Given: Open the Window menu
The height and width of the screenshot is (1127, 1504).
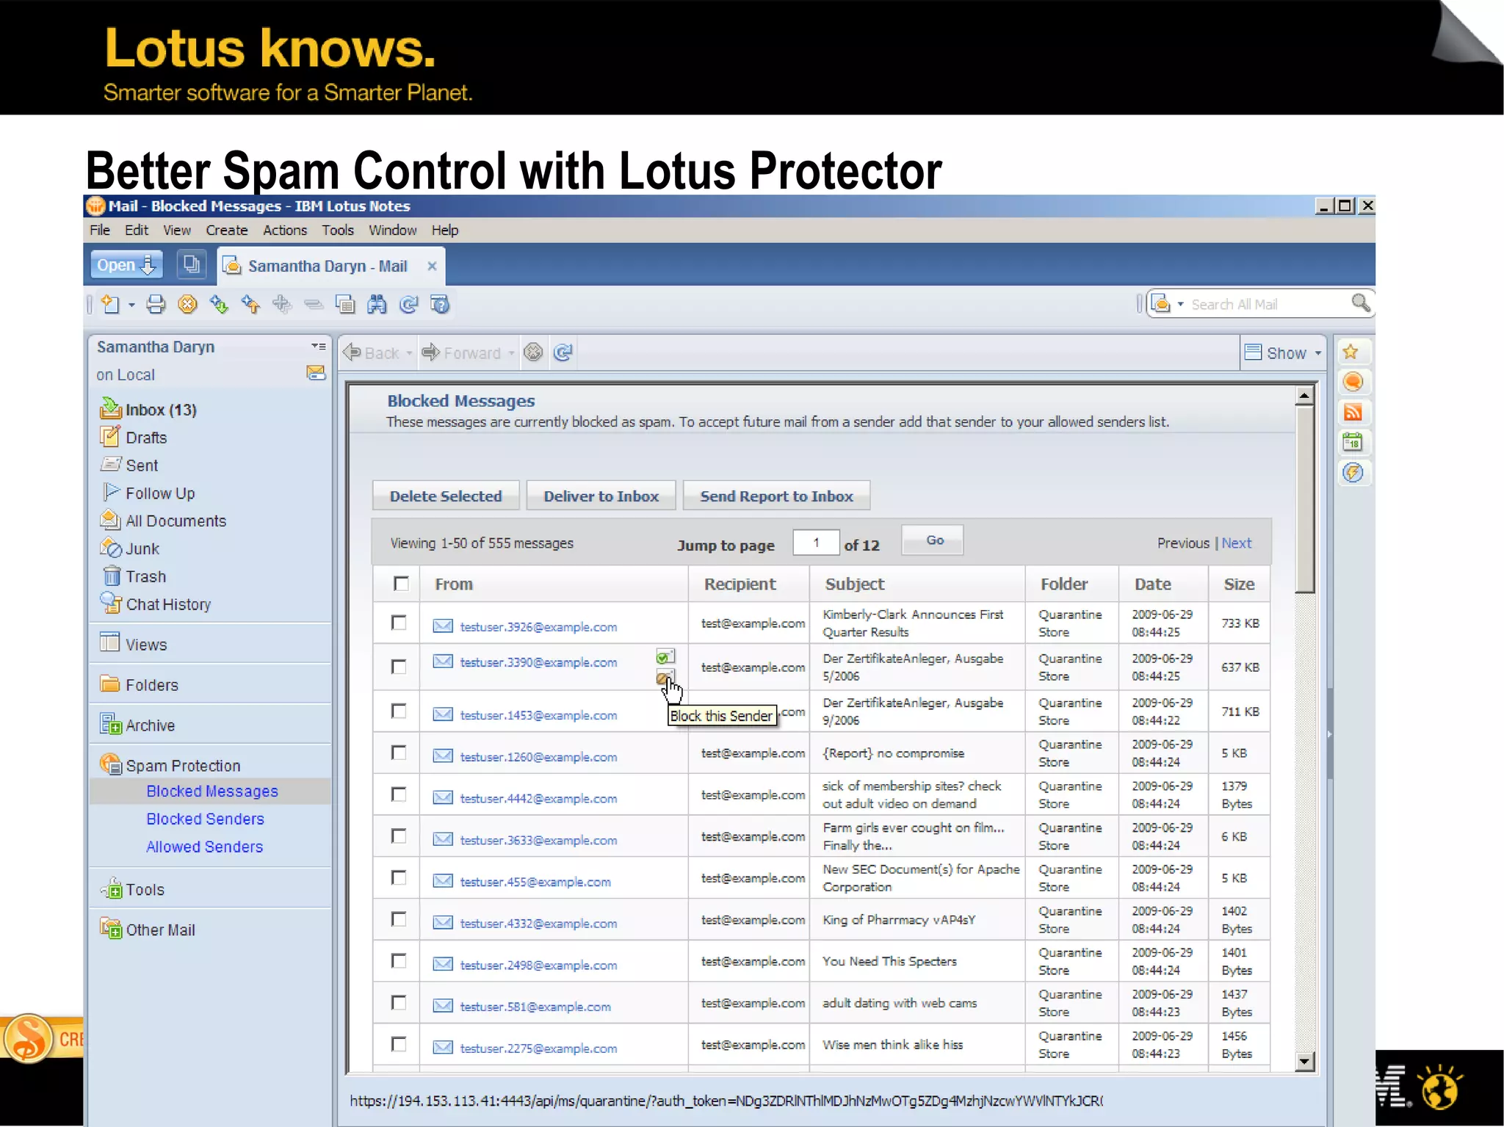Looking at the screenshot, I should [392, 230].
